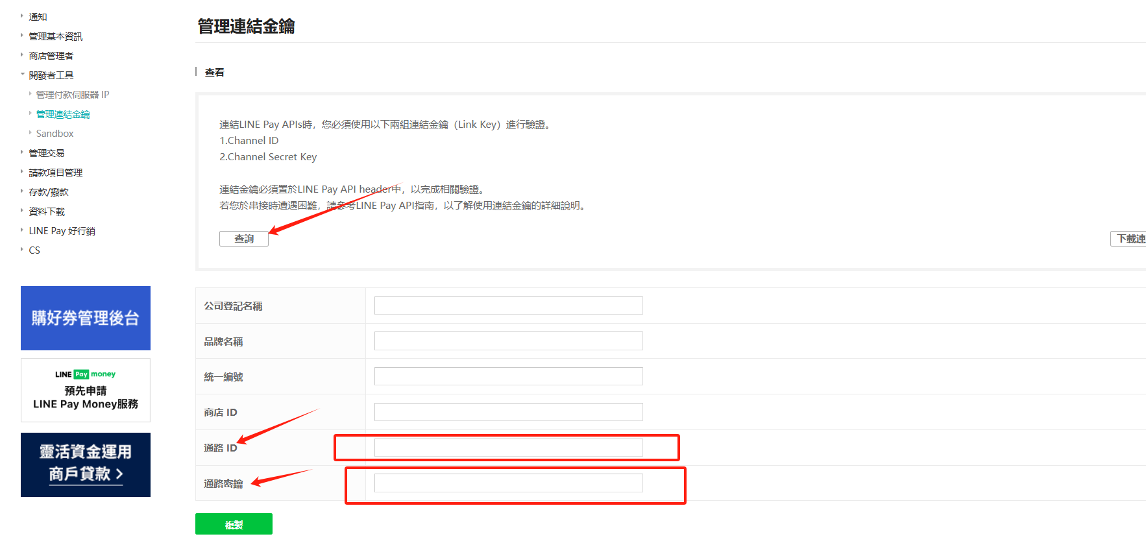Viewport: 1146px width, 543px height.
Task: Open LINE Pay 好行銷 menu item
Action: 62,231
